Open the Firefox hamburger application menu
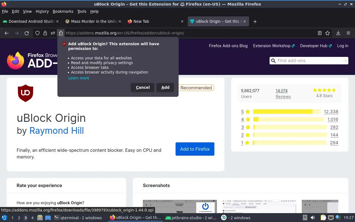The width and height of the screenshot is (355, 222). [348, 33]
